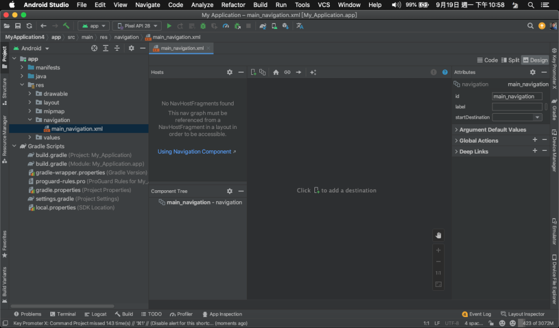Click the Build hammer icon in the toolbar
Viewport: 559px width, 328px height.
click(66, 26)
